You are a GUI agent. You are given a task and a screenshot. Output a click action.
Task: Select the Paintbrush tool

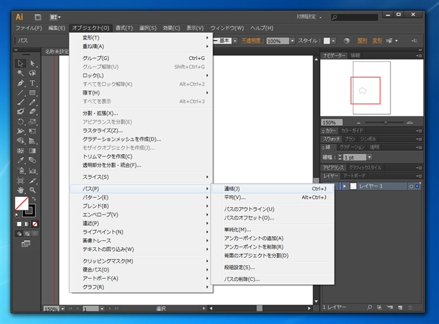point(21,102)
